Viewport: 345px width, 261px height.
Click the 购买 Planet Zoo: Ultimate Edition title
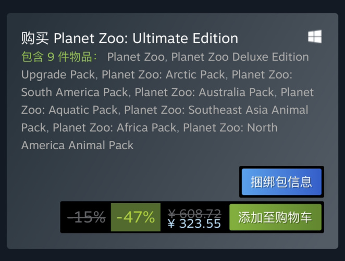129,38
